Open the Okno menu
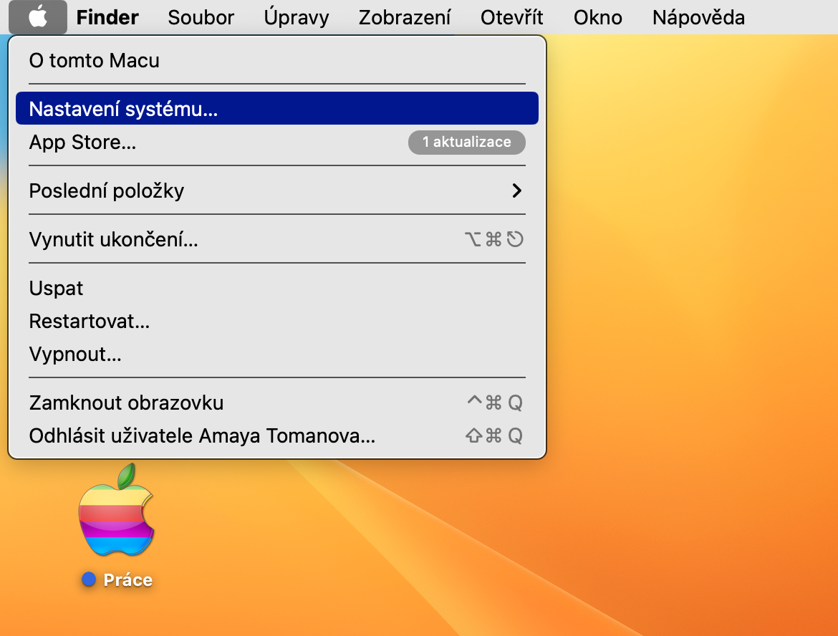Viewport: 838px width, 636px height. click(x=597, y=18)
